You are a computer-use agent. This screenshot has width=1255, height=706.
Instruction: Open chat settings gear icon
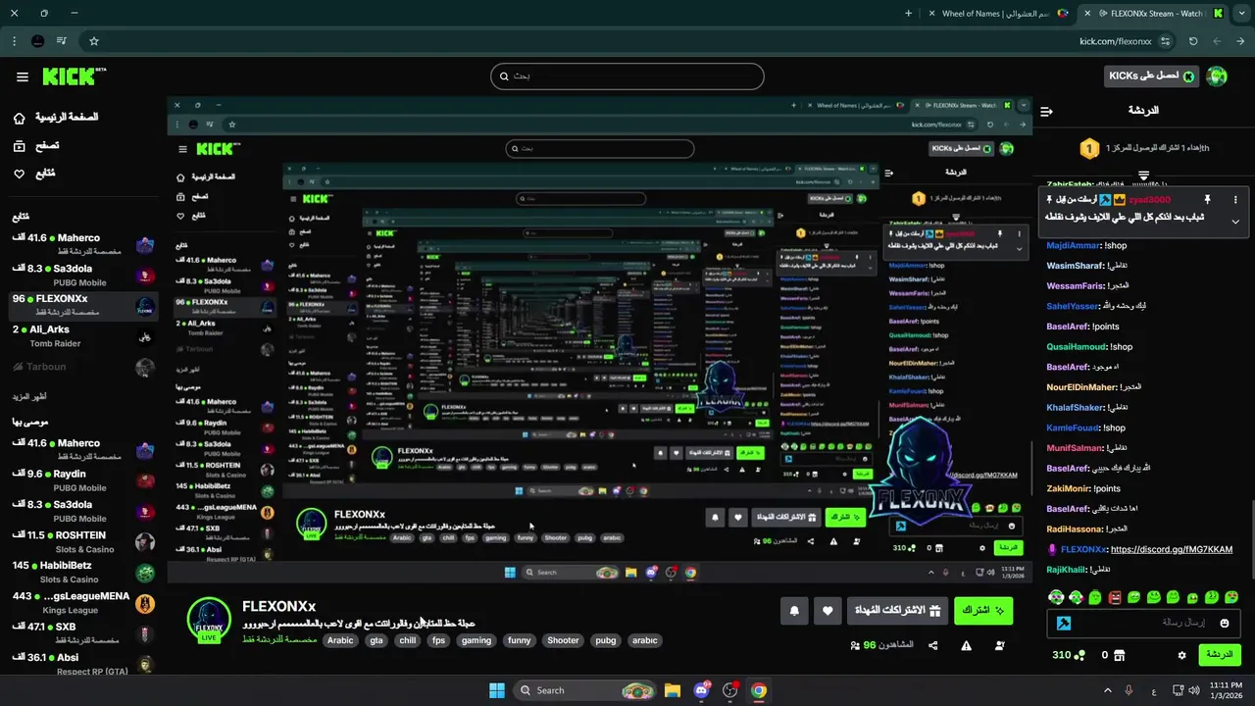pos(1181,655)
